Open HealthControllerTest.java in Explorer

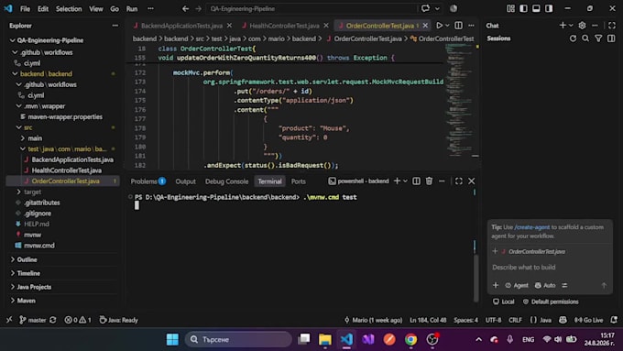[x=66, y=170]
